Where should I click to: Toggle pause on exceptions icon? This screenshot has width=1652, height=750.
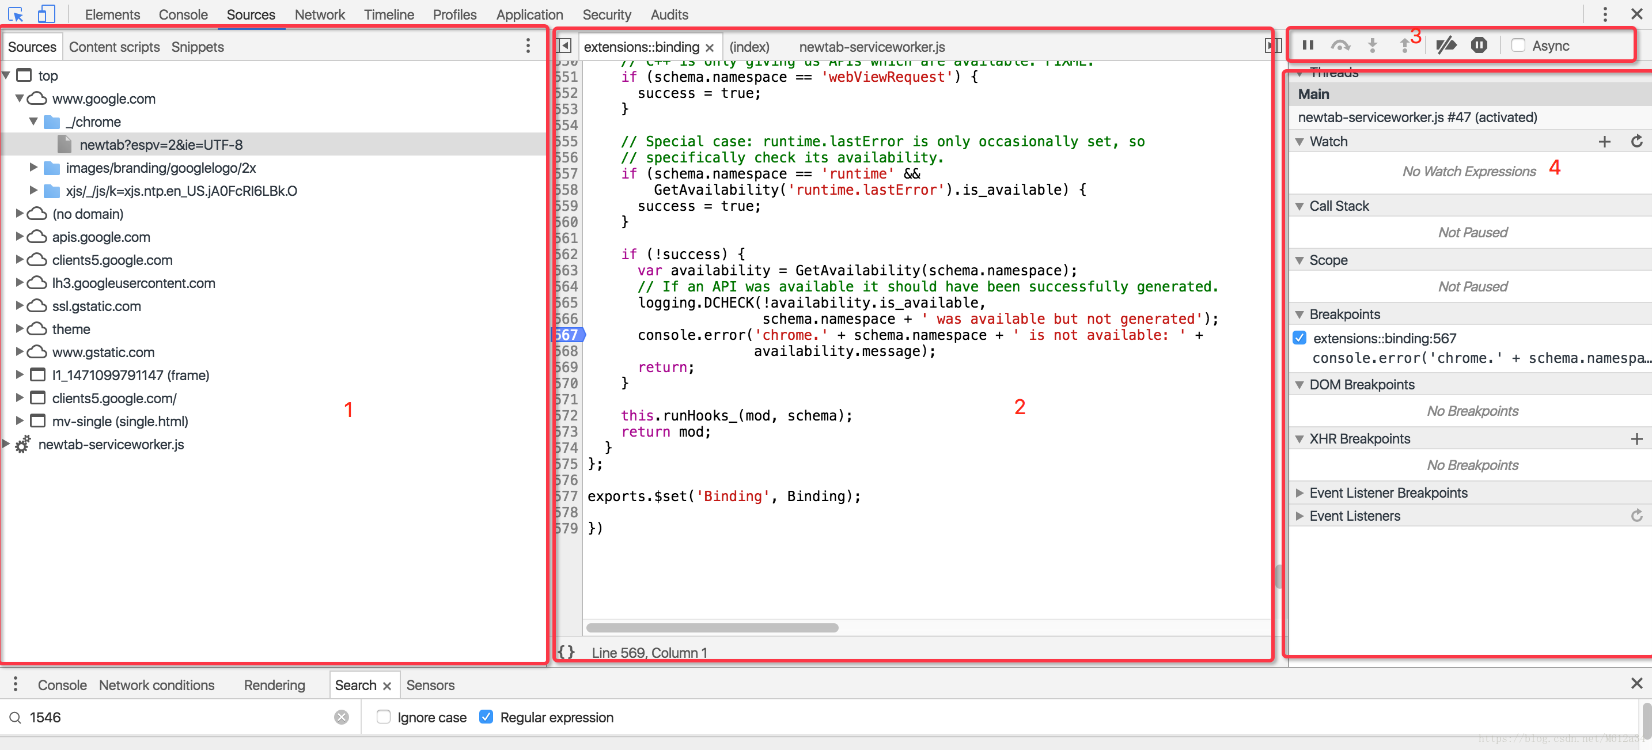[1479, 46]
